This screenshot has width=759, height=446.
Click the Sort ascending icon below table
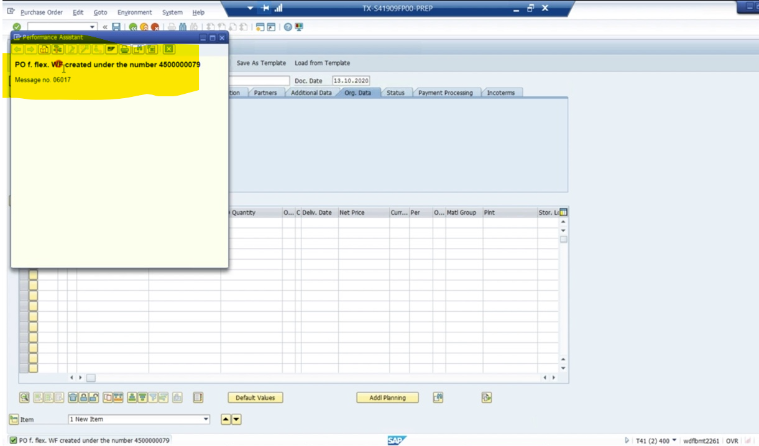click(x=132, y=397)
